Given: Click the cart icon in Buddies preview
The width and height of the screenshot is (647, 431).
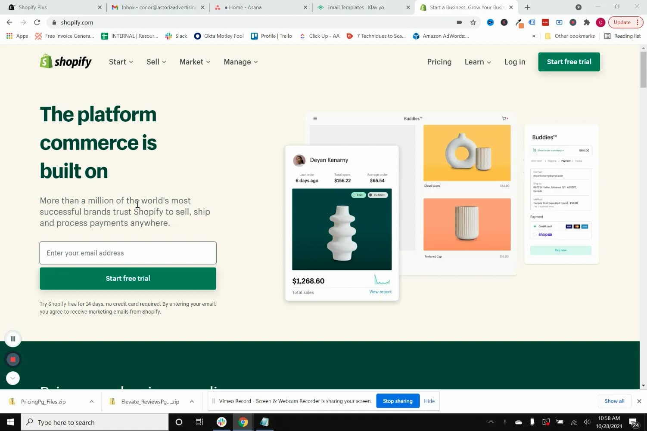Looking at the screenshot, I should click(x=505, y=118).
